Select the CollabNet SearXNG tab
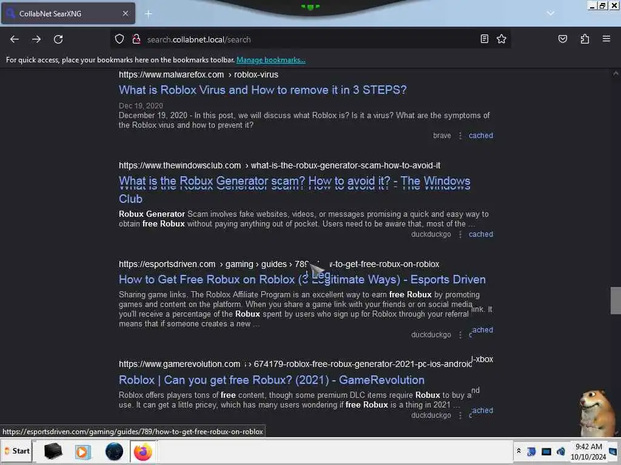Screen dimensions: 621x465 68,13
